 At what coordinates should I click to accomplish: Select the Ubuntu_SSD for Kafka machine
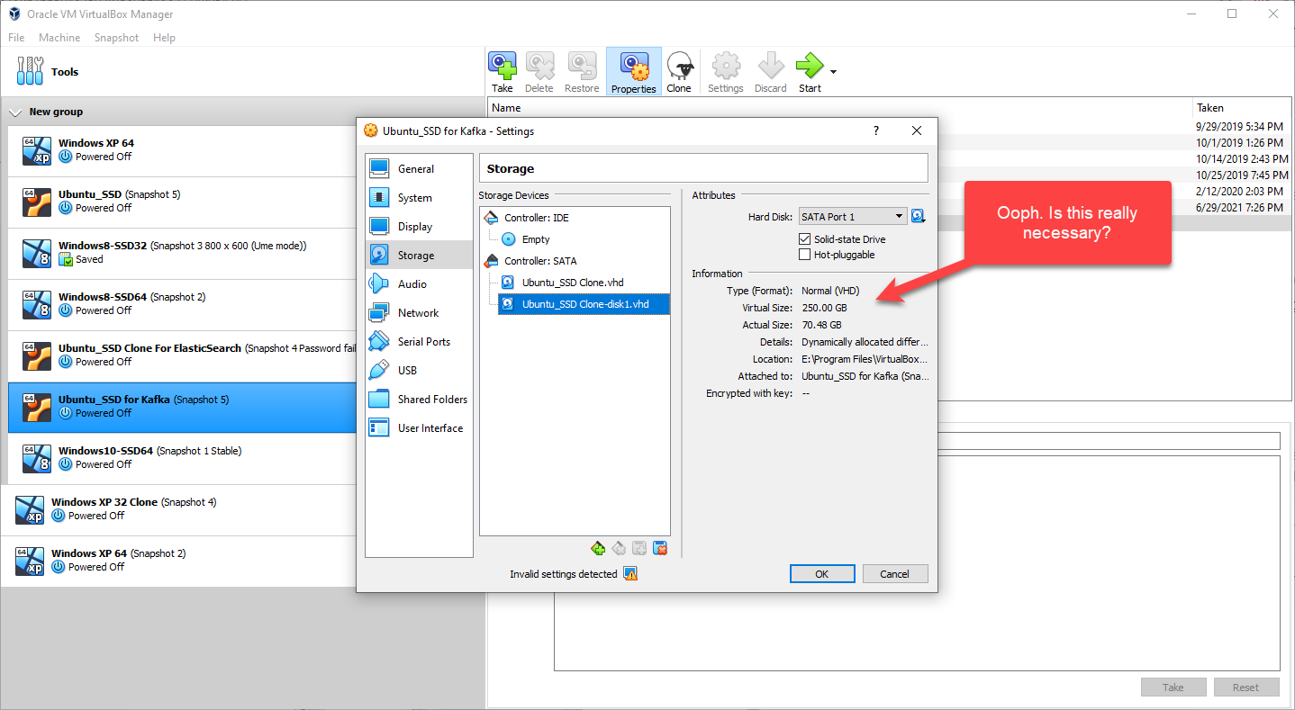click(x=184, y=408)
